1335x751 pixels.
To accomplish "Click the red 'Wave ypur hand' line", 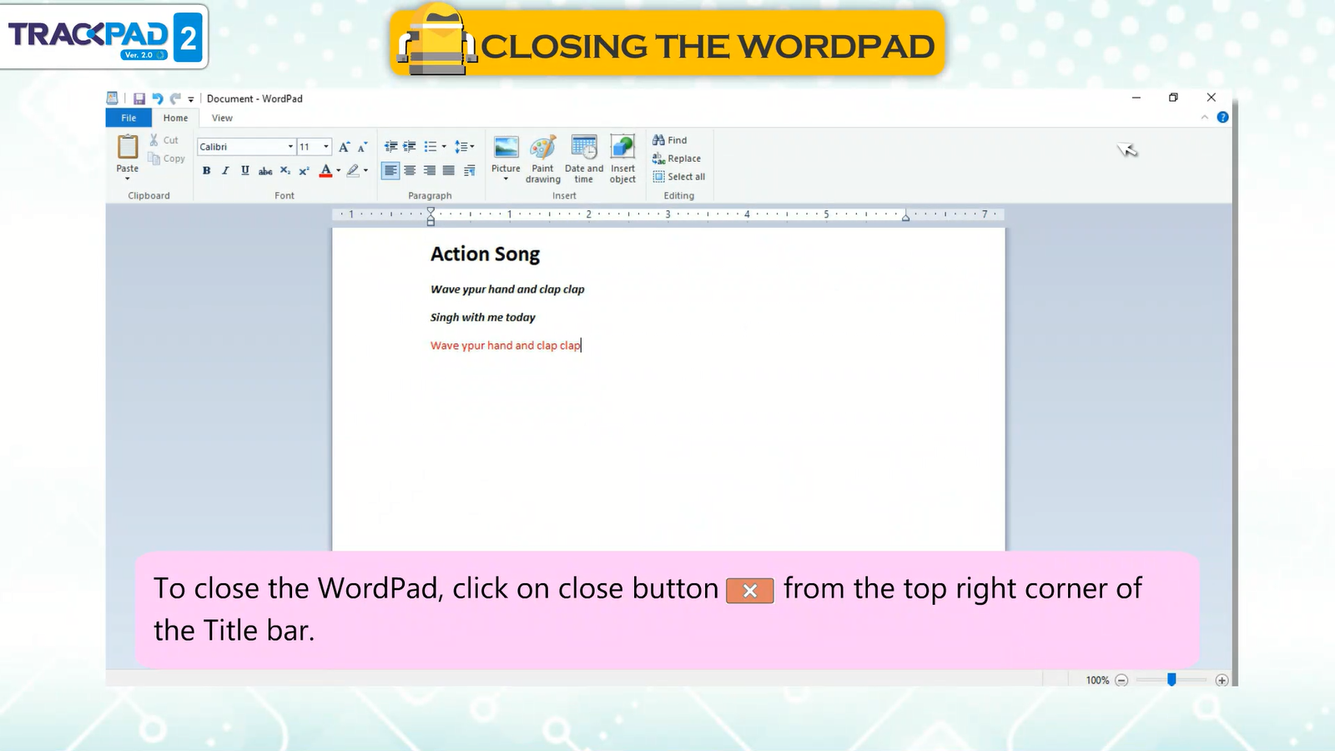I will click(505, 345).
